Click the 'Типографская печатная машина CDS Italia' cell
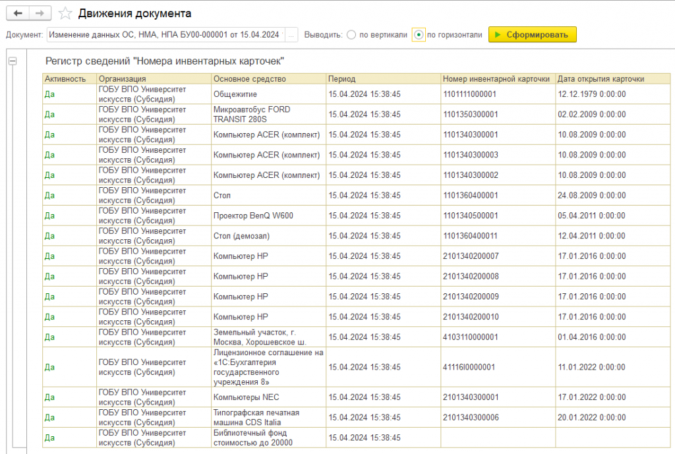 click(x=269, y=417)
